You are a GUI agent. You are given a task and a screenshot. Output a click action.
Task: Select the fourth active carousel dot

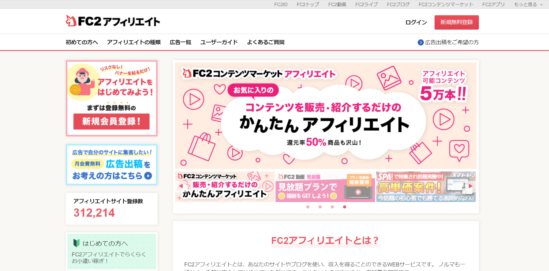345,207
